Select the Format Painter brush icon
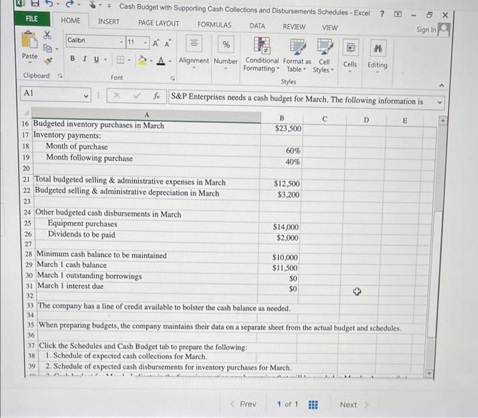 (x=48, y=61)
